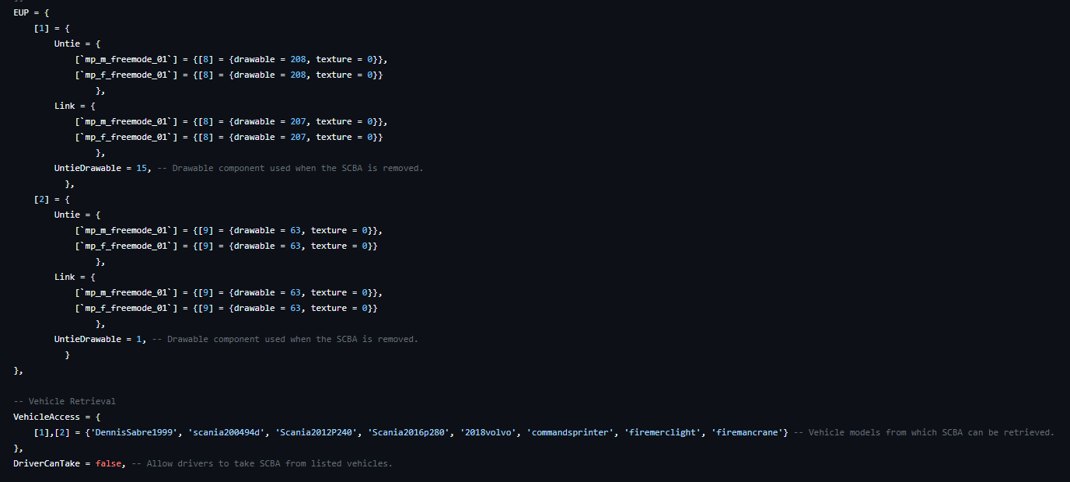Click the 'firemancrane' vehicle string
1070x482 pixels.
coord(747,432)
